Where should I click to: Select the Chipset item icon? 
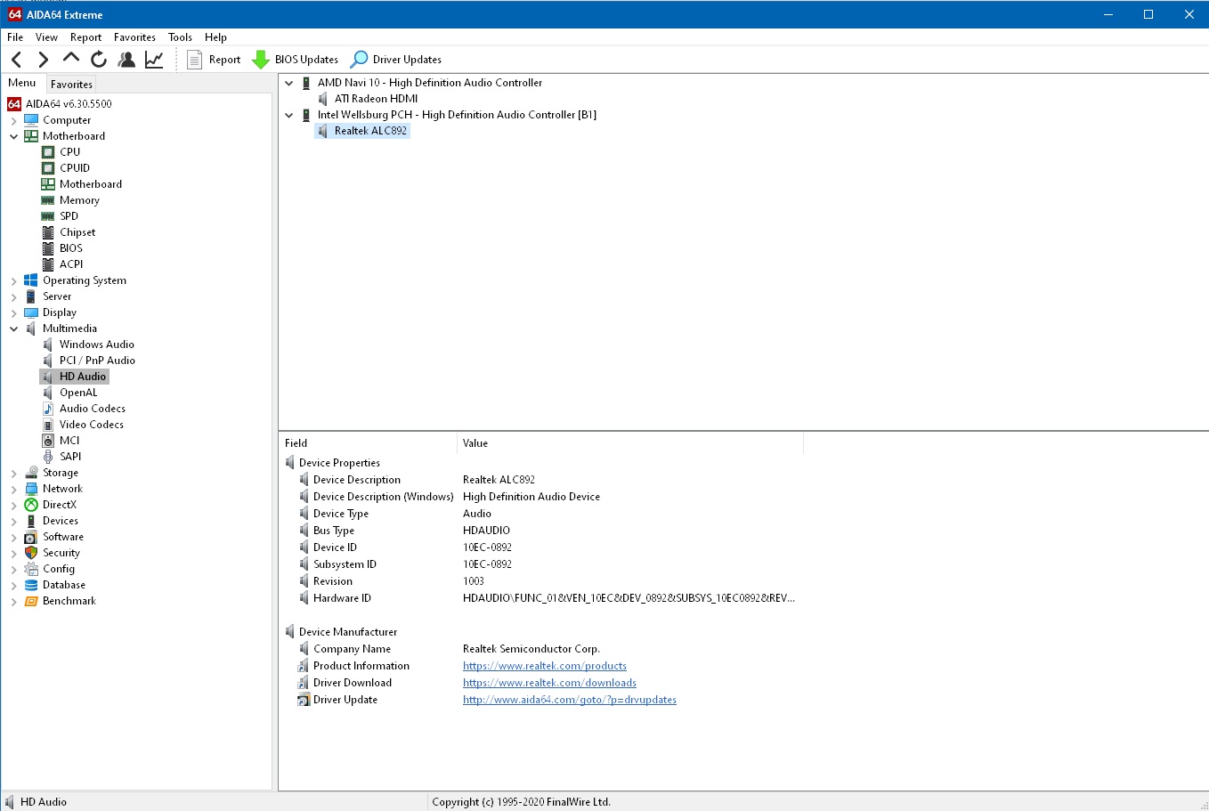pos(48,232)
